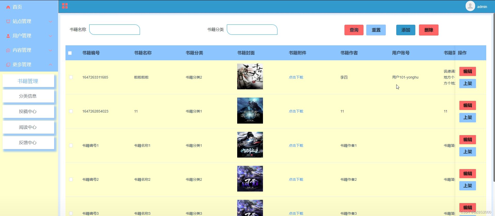Open the 啦啦啦啦 book cover thumbnail
The image size is (495, 216).
pos(250,76)
